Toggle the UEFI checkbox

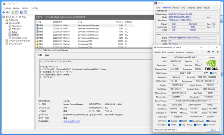click(211, 73)
